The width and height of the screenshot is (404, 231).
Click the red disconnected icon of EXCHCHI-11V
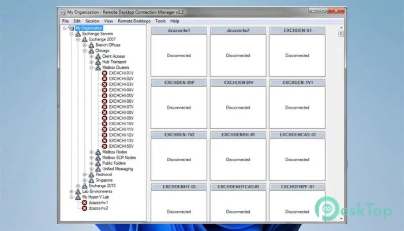pos(104,129)
